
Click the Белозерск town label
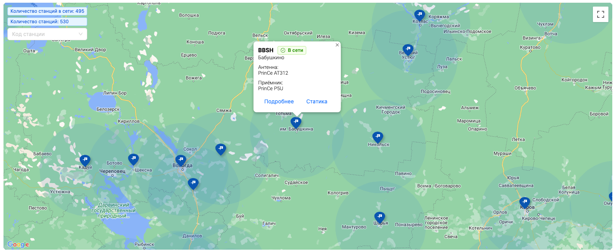(108, 109)
